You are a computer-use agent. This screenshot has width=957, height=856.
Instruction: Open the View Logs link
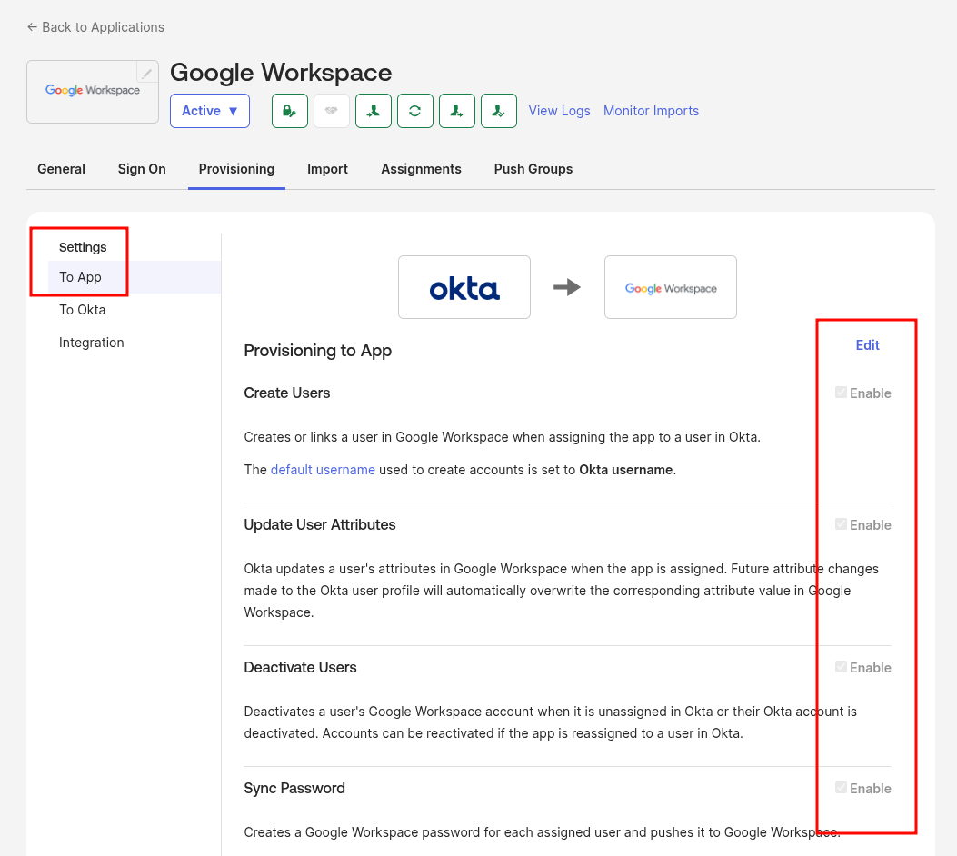pyautogui.click(x=559, y=111)
